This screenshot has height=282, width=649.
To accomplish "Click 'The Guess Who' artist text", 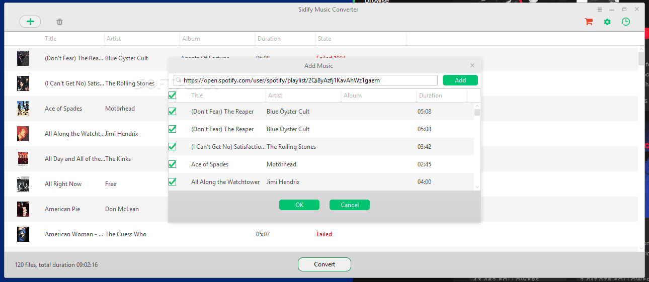I will point(126,234).
